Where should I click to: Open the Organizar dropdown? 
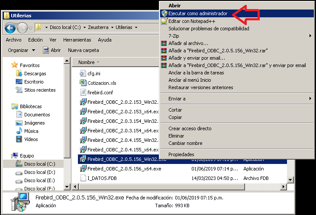(21, 50)
